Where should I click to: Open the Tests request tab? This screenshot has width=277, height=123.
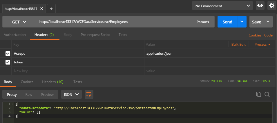(123, 35)
